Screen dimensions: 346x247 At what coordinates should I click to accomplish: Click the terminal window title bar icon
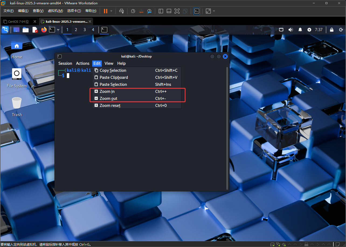(x=60, y=56)
